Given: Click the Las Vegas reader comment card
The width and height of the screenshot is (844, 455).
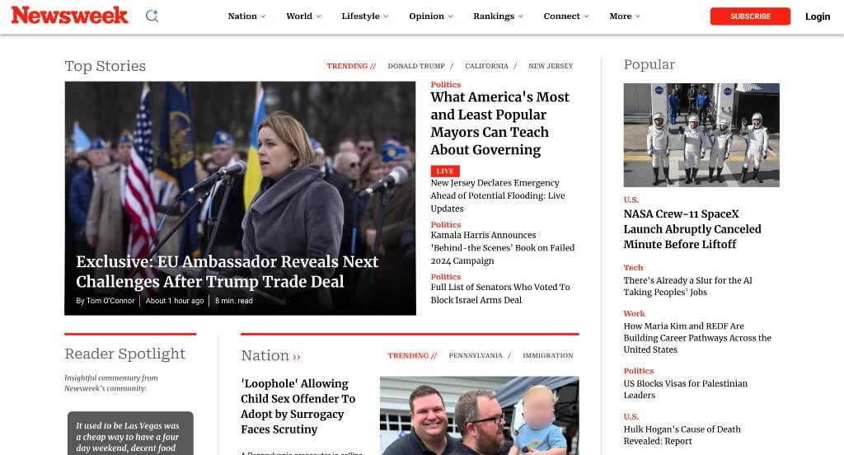Looking at the screenshot, I should 130,434.
